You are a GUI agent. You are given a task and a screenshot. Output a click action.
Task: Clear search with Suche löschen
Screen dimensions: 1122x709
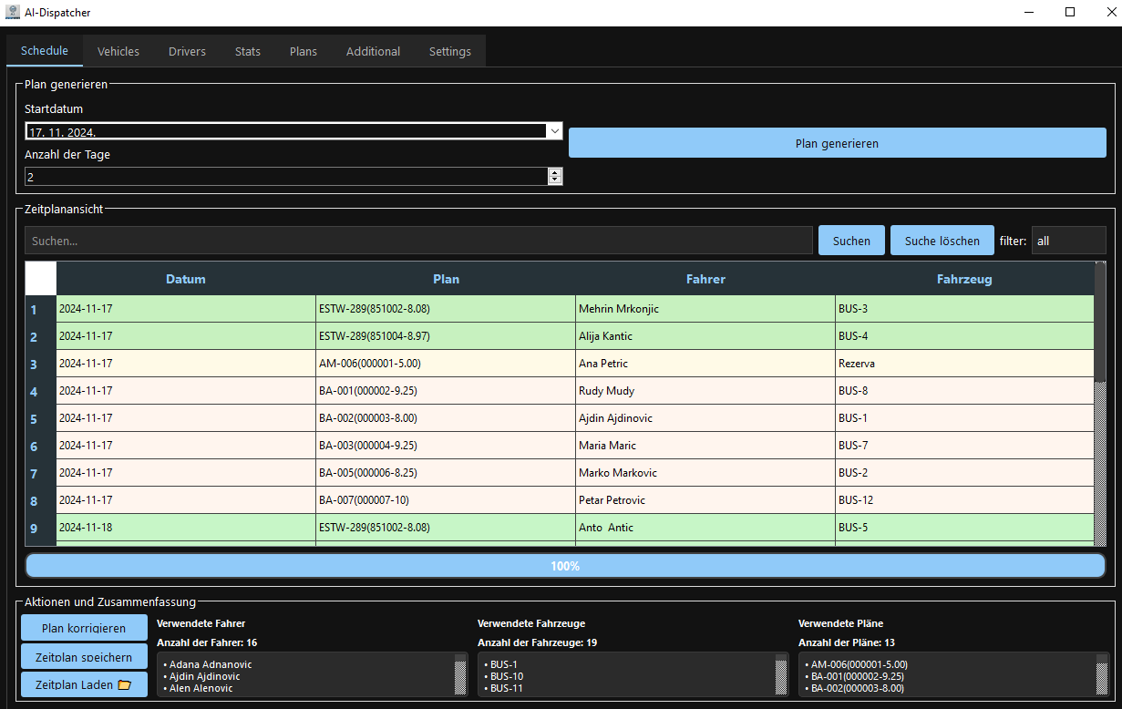coord(942,241)
